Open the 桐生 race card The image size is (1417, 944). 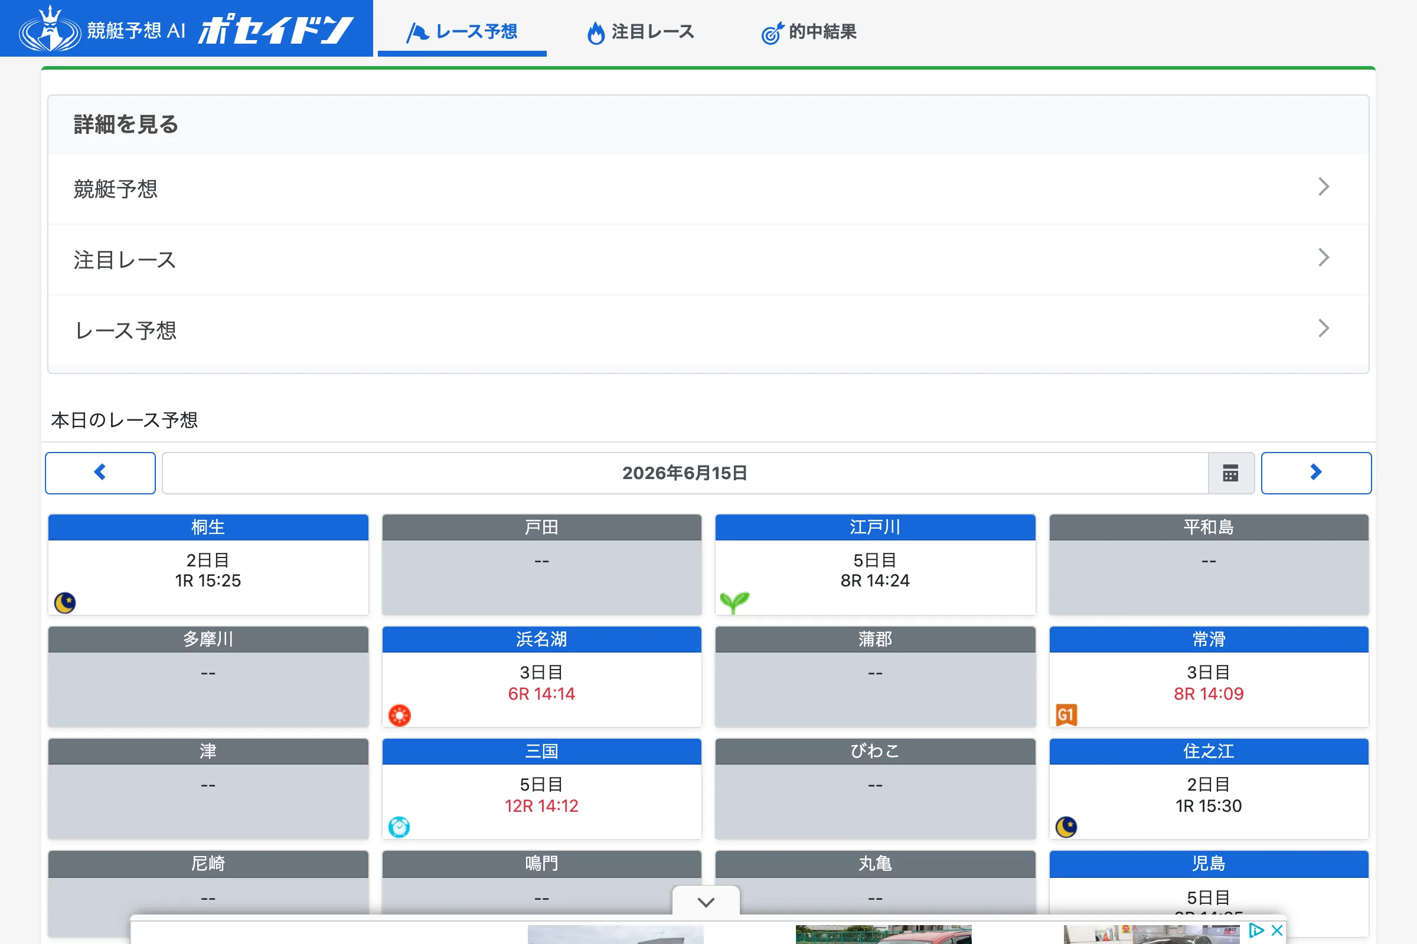[x=208, y=564]
